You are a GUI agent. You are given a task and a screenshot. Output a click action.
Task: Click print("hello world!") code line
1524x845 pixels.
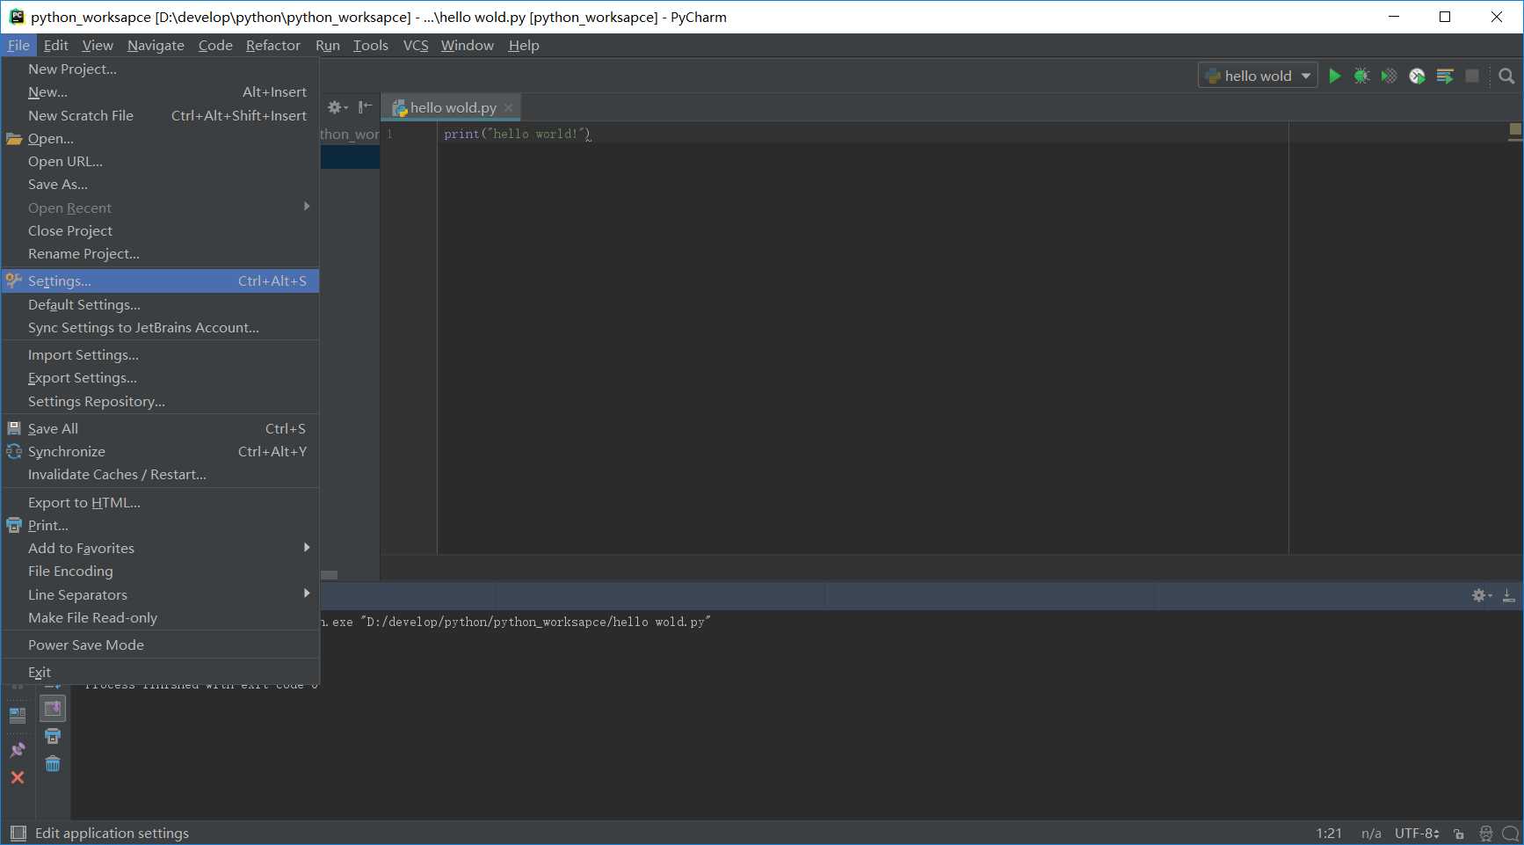click(x=517, y=134)
